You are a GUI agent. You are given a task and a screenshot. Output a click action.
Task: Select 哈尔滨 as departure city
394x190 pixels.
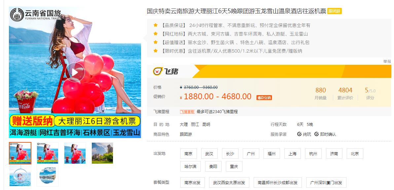coord(191,167)
